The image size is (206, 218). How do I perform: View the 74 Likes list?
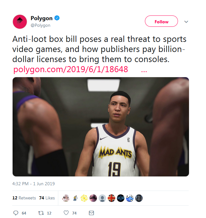pyautogui.click(x=47, y=198)
